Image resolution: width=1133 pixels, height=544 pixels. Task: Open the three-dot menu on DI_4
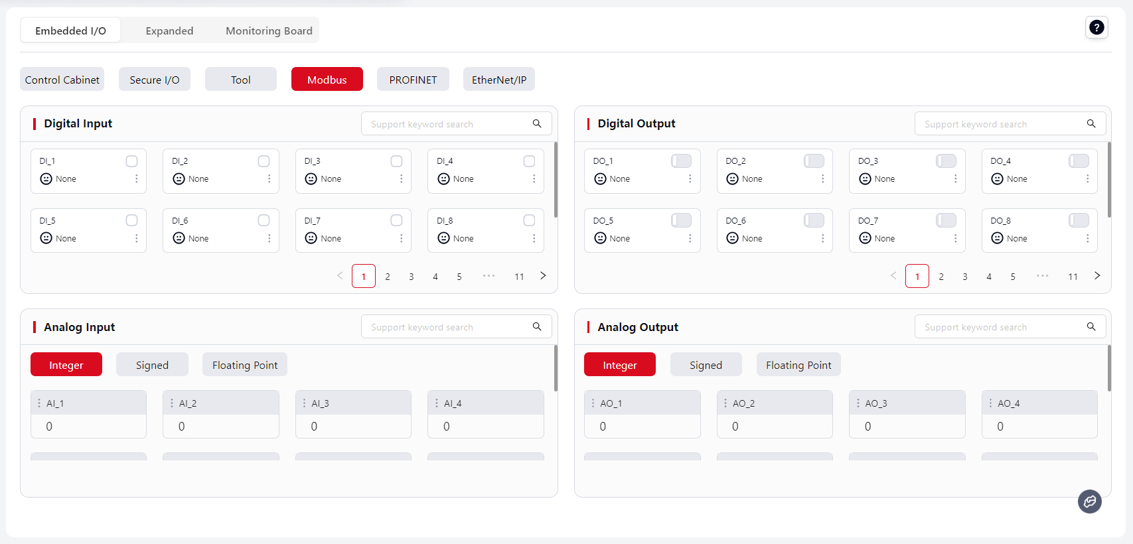(534, 178)
